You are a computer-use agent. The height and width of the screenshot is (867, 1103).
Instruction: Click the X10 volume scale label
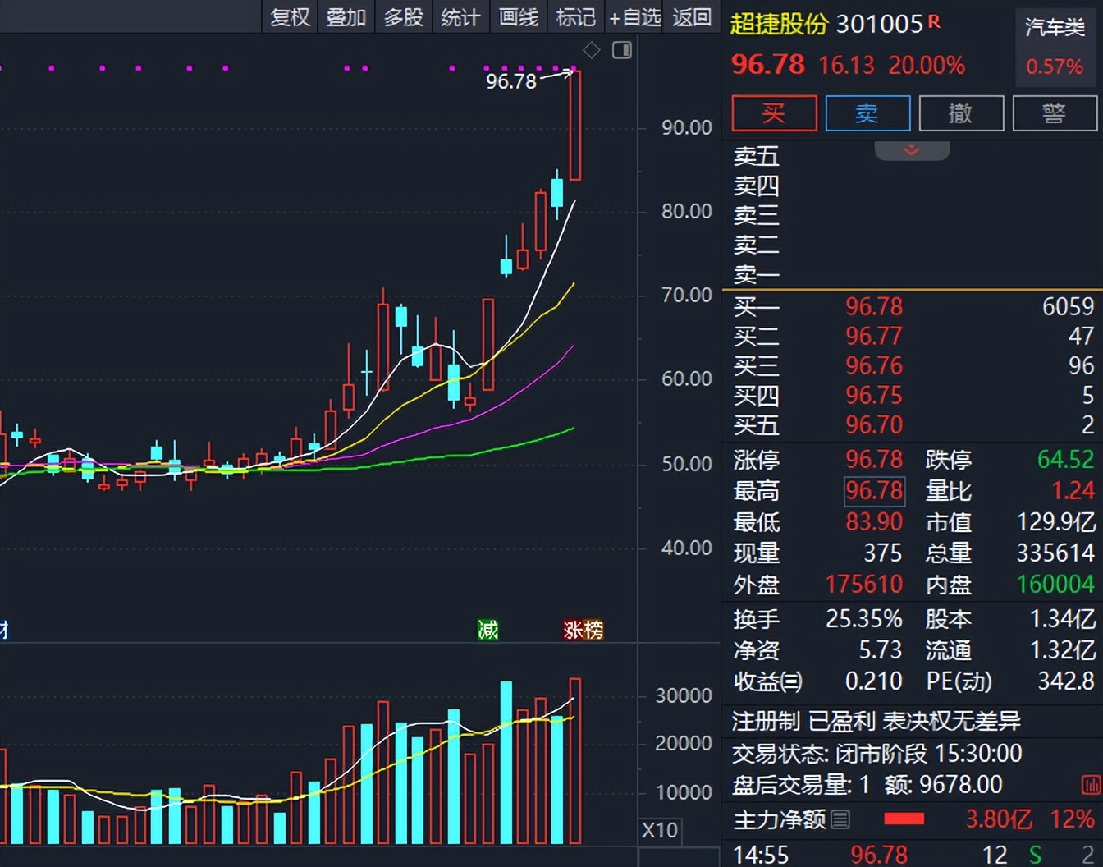pyautogui.click(x=660, y=830)
